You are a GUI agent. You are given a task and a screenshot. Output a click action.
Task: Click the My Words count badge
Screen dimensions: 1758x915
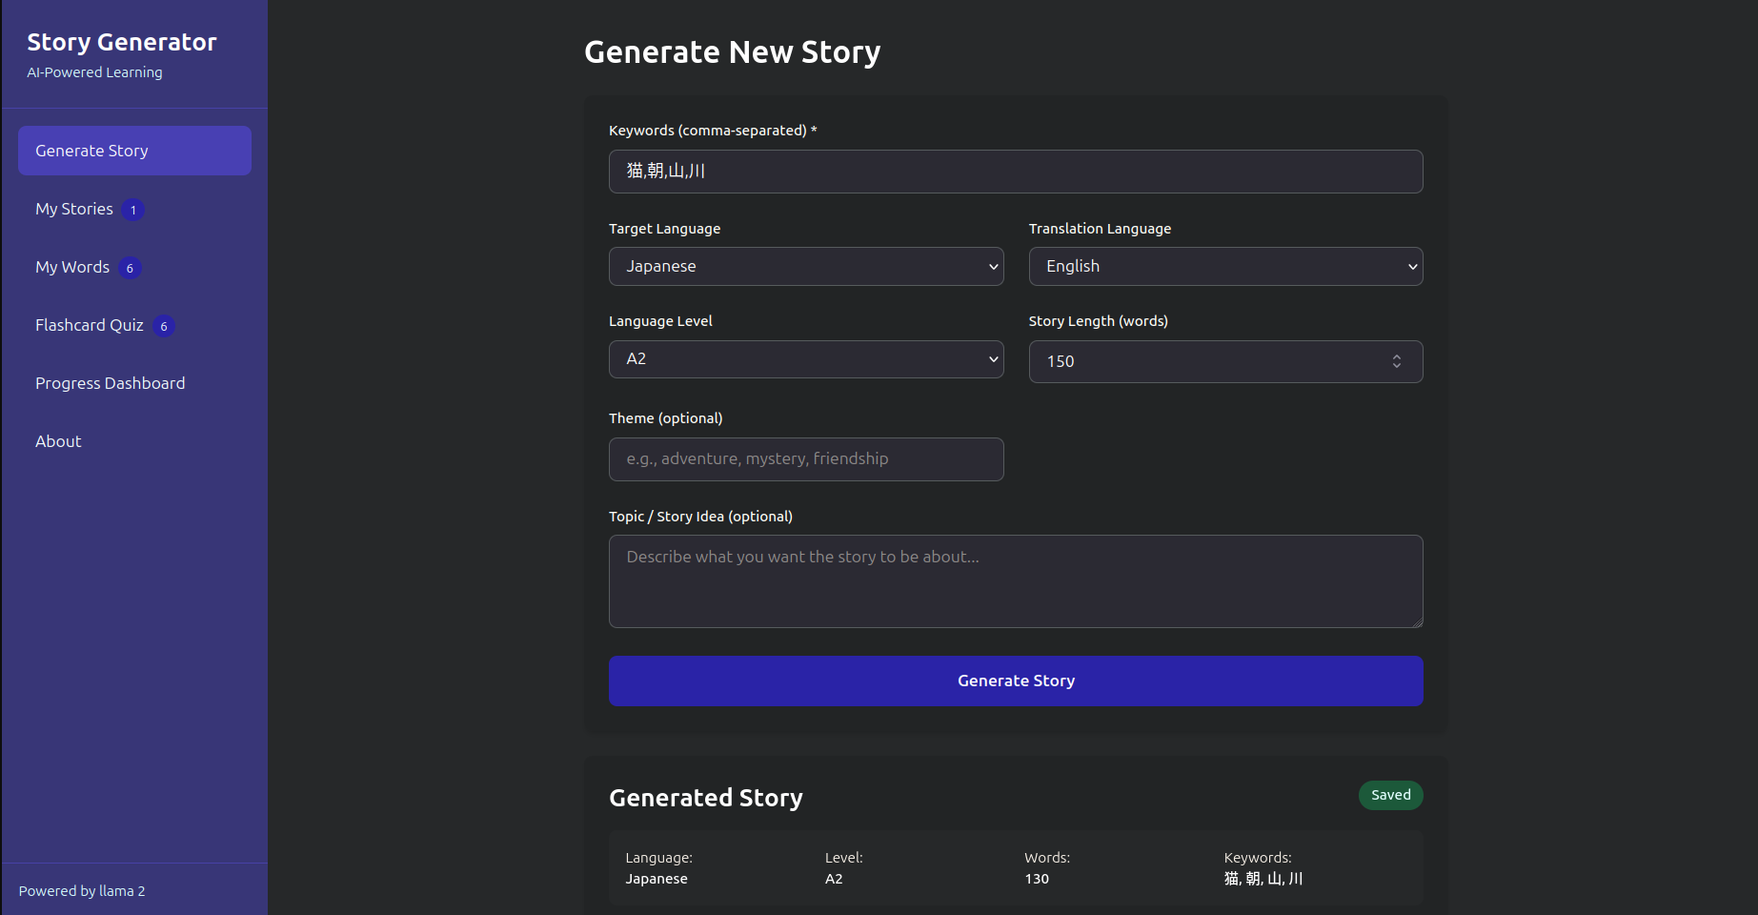coord(131,268)
